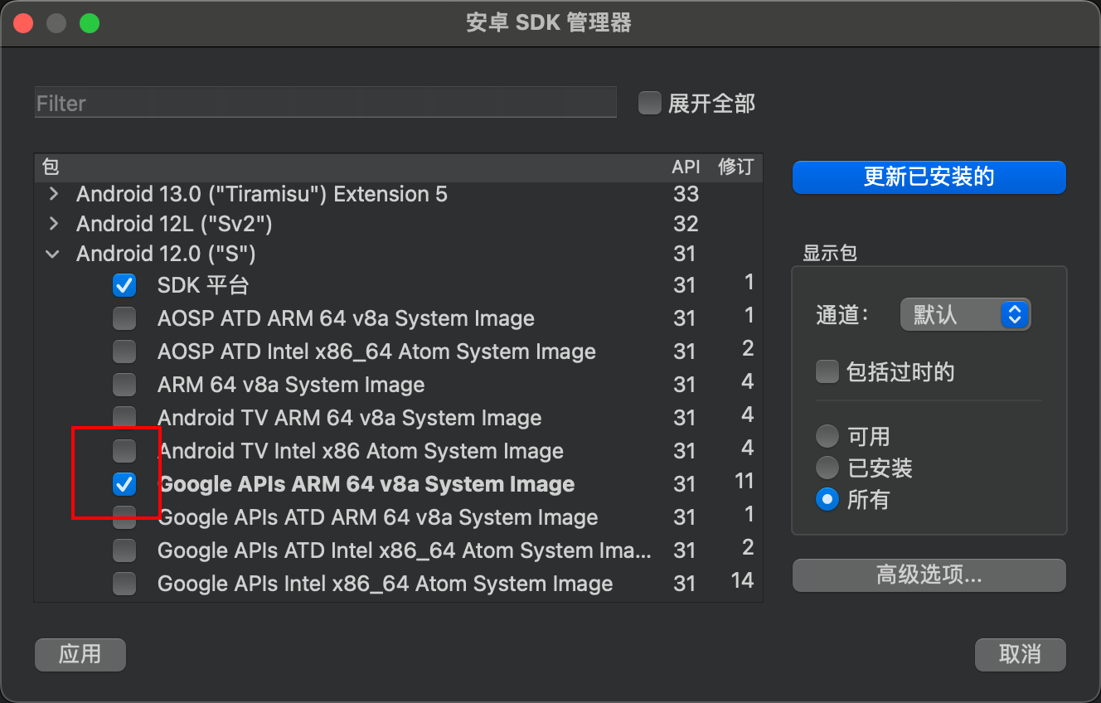Open the 通道 channel dropdown
Screen dimensions: 1101x703
click(x=965, y=314)
